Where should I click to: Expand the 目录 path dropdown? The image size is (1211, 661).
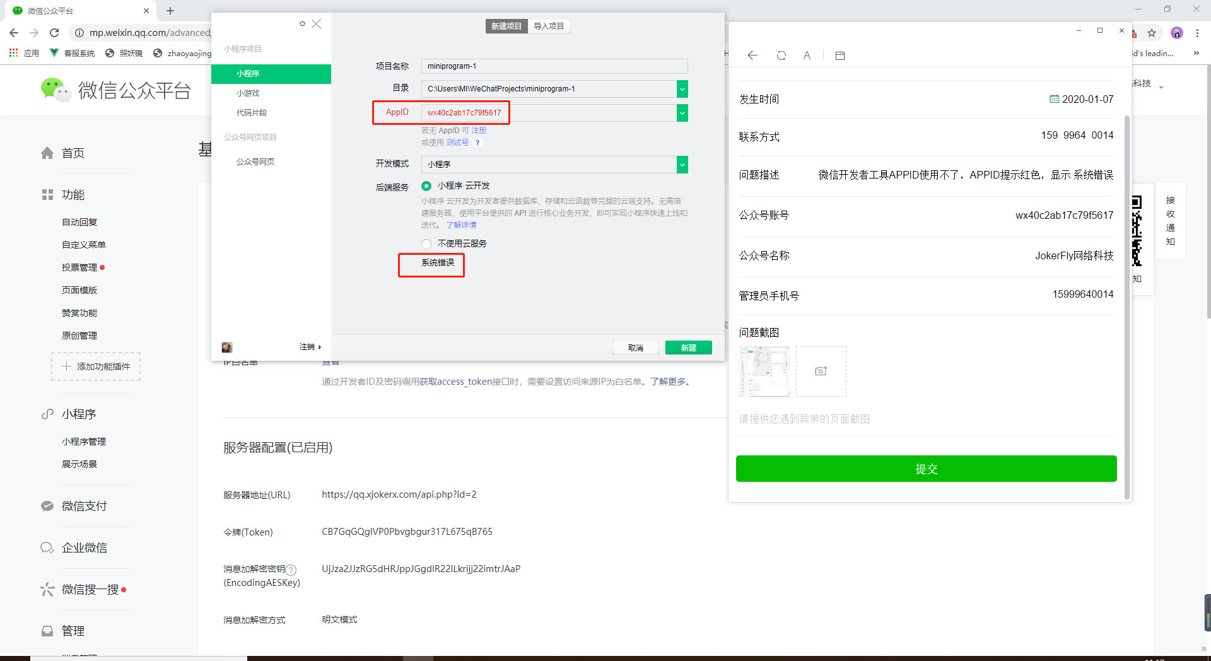pos(682,89)
